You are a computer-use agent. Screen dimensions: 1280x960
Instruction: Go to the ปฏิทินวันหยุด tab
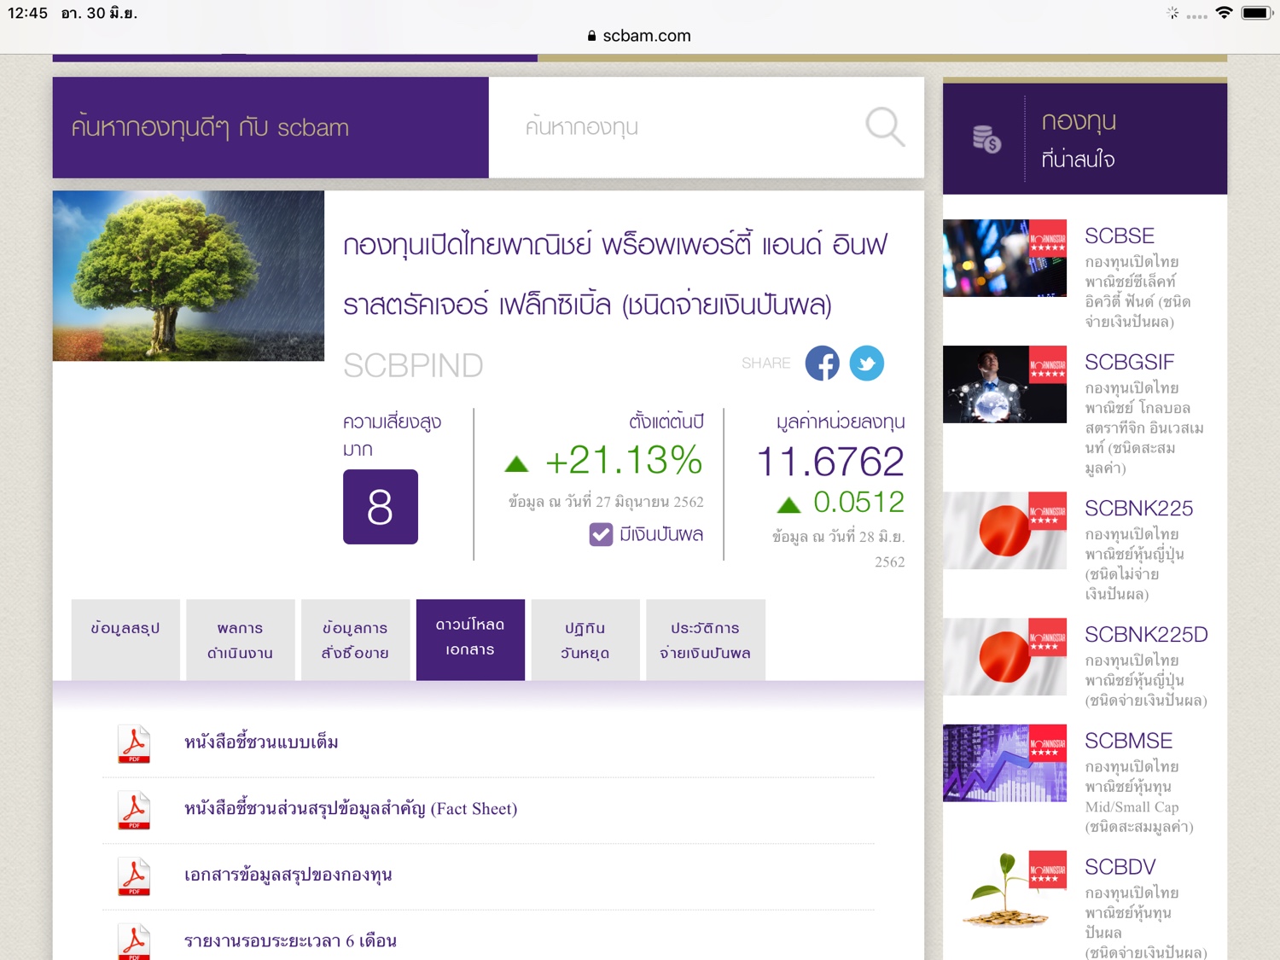click(585, 640)
